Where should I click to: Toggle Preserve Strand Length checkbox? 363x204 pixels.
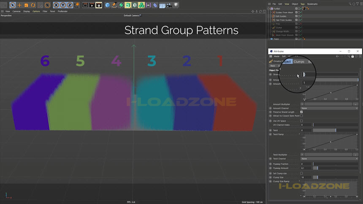[301, 112]
